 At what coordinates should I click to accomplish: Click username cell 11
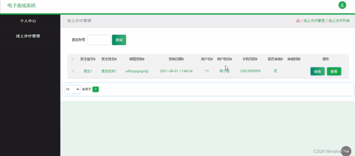(207, 71)
